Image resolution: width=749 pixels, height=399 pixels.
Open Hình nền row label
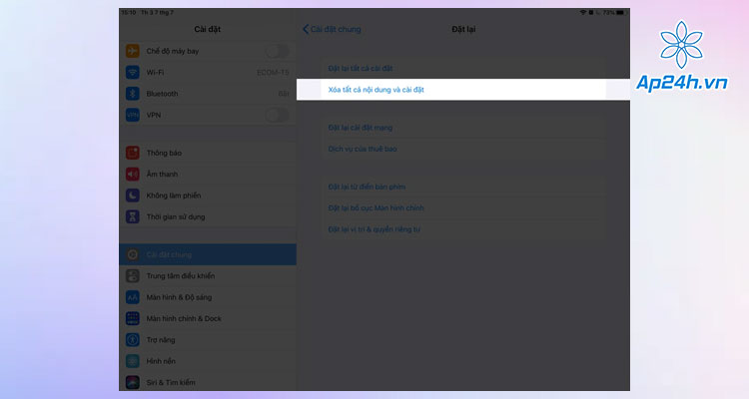pos(161,361)
